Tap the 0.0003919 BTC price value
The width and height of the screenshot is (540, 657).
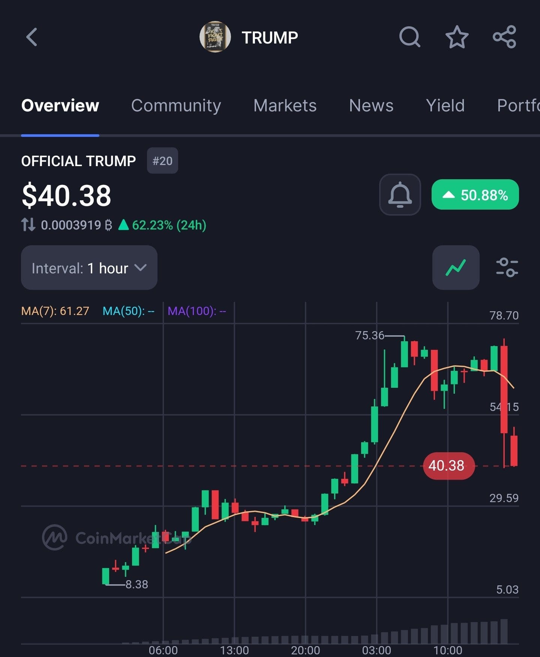click(x=76, y=225)
